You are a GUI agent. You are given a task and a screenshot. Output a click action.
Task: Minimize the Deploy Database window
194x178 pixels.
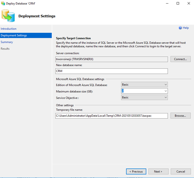[167, 3]
